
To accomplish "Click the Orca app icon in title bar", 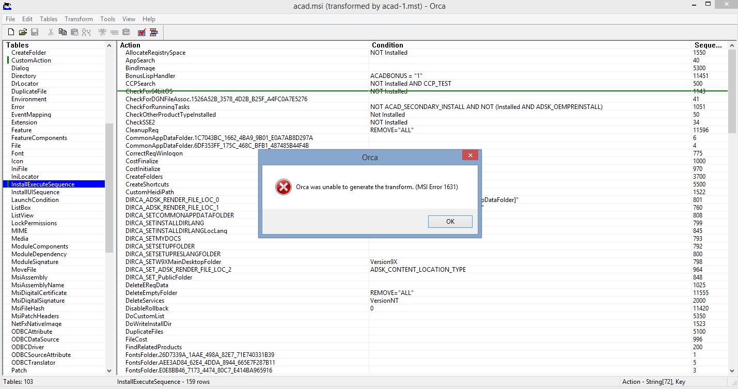I will [x=7, y=6].
